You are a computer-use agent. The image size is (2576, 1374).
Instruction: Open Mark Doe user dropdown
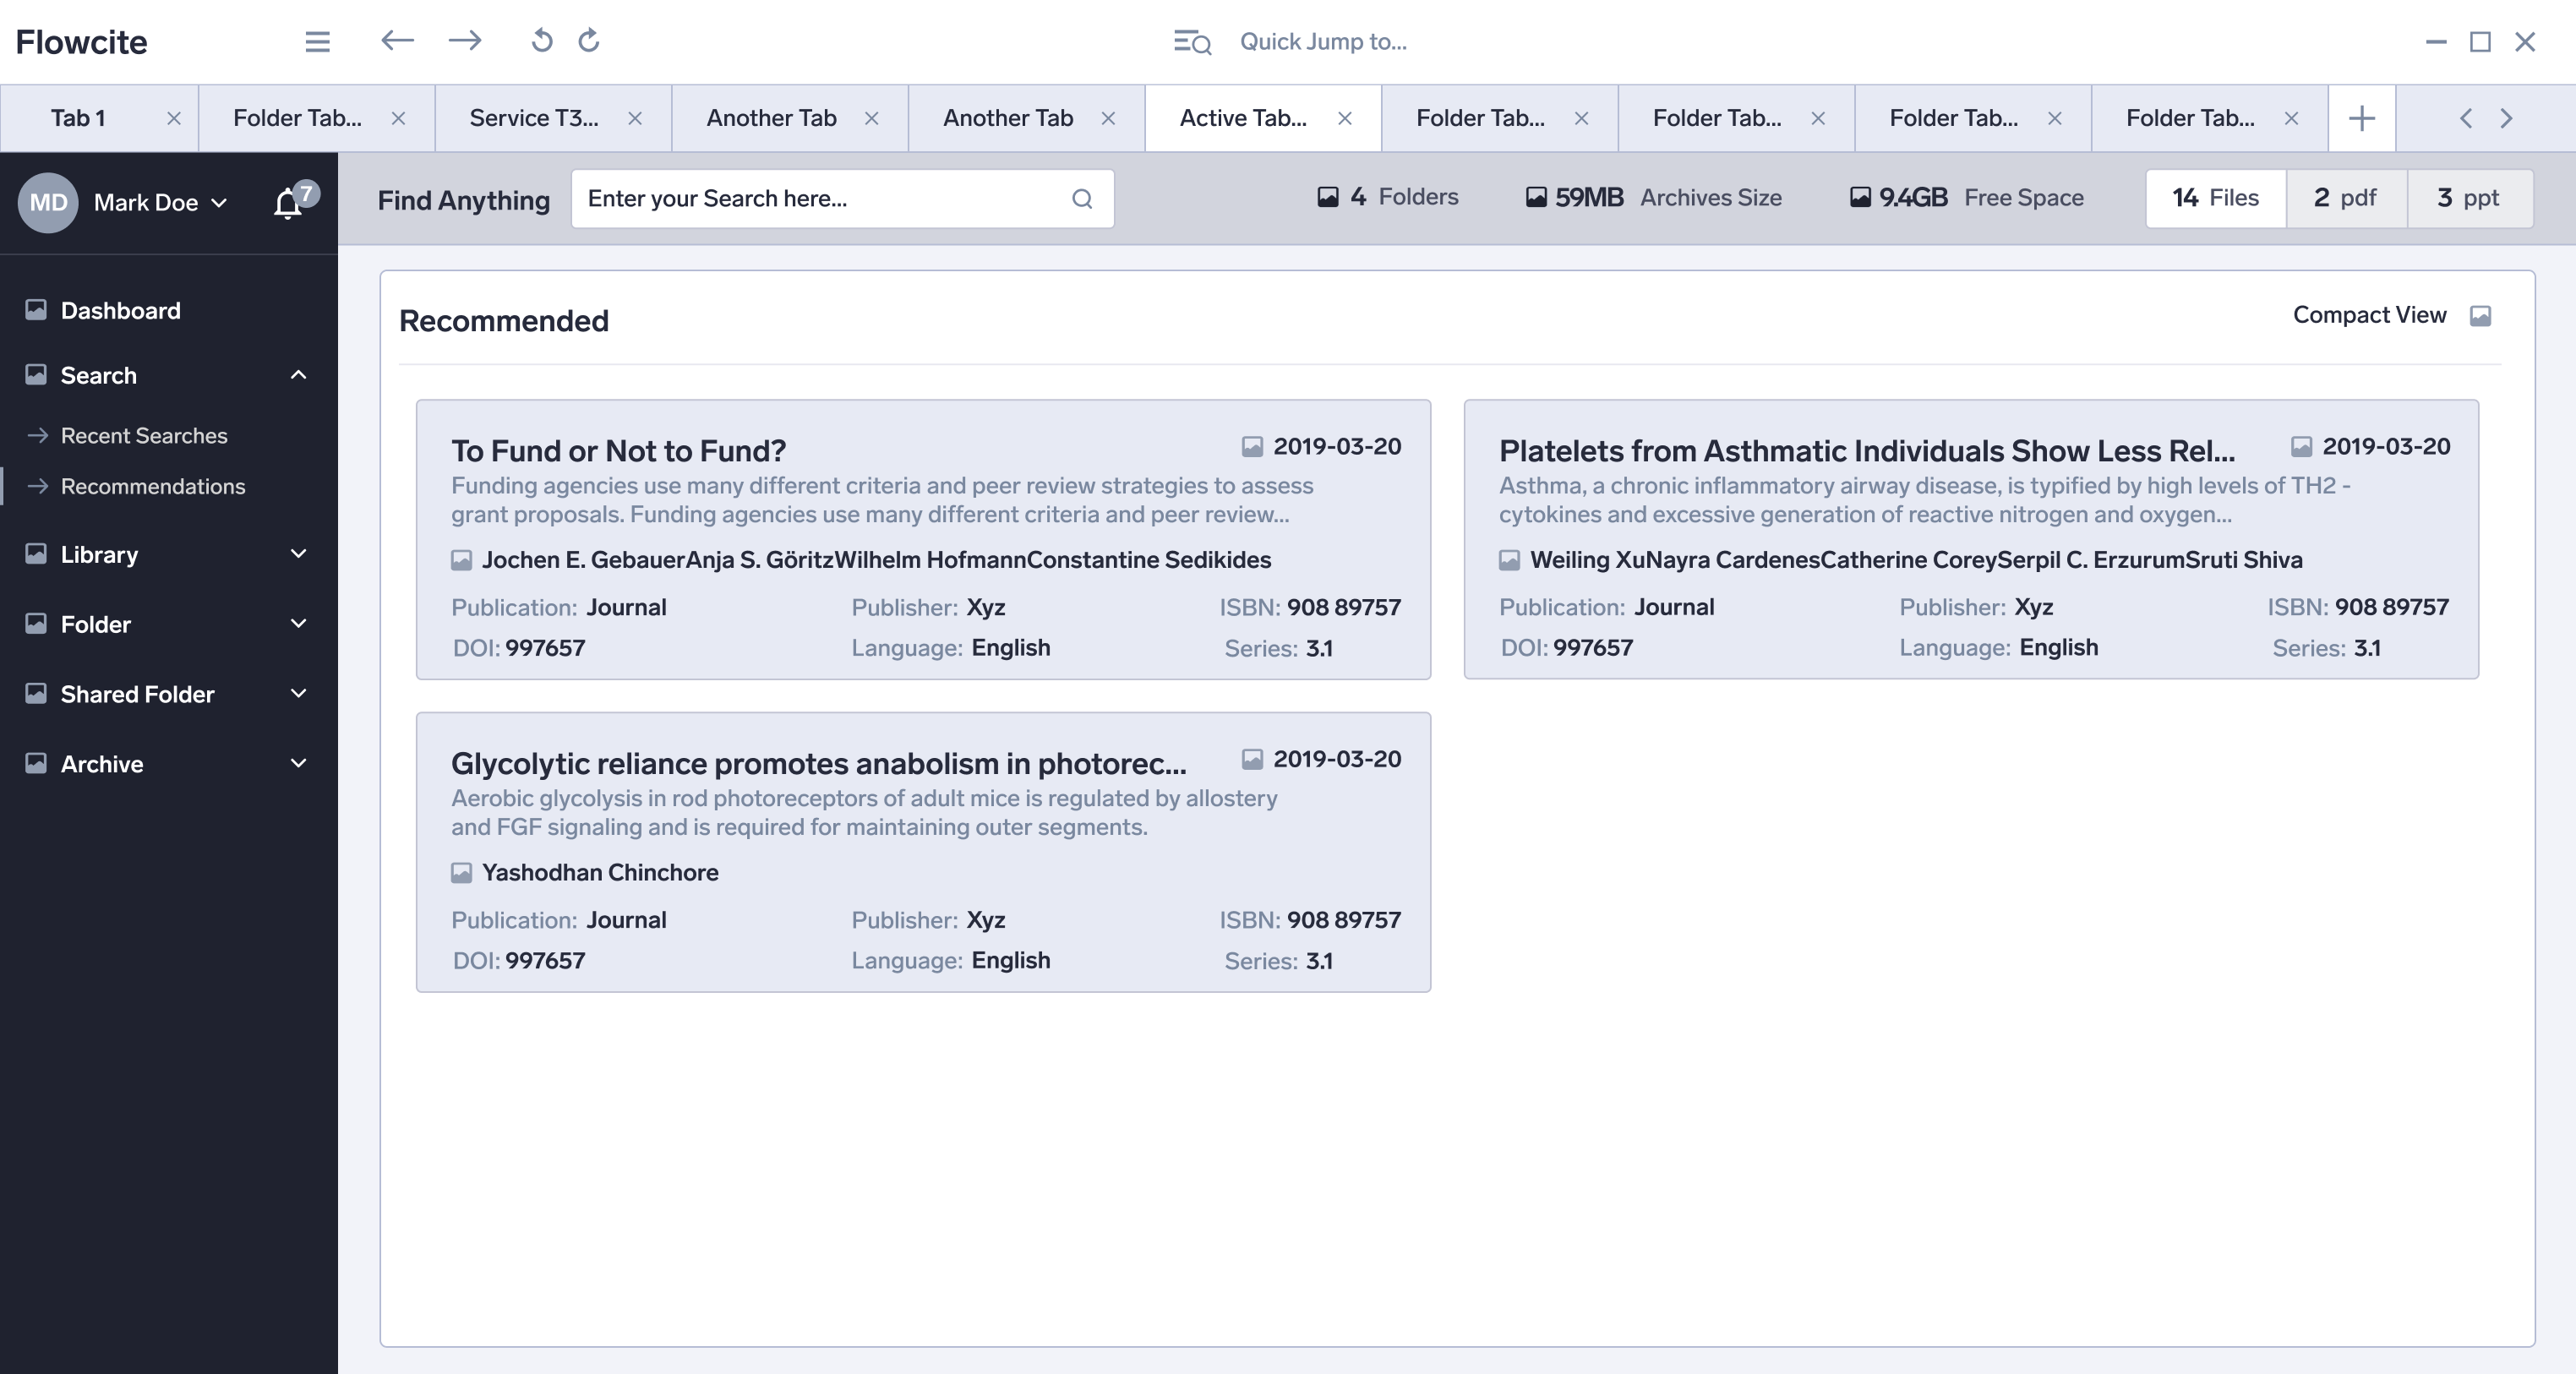pos(160,202)
